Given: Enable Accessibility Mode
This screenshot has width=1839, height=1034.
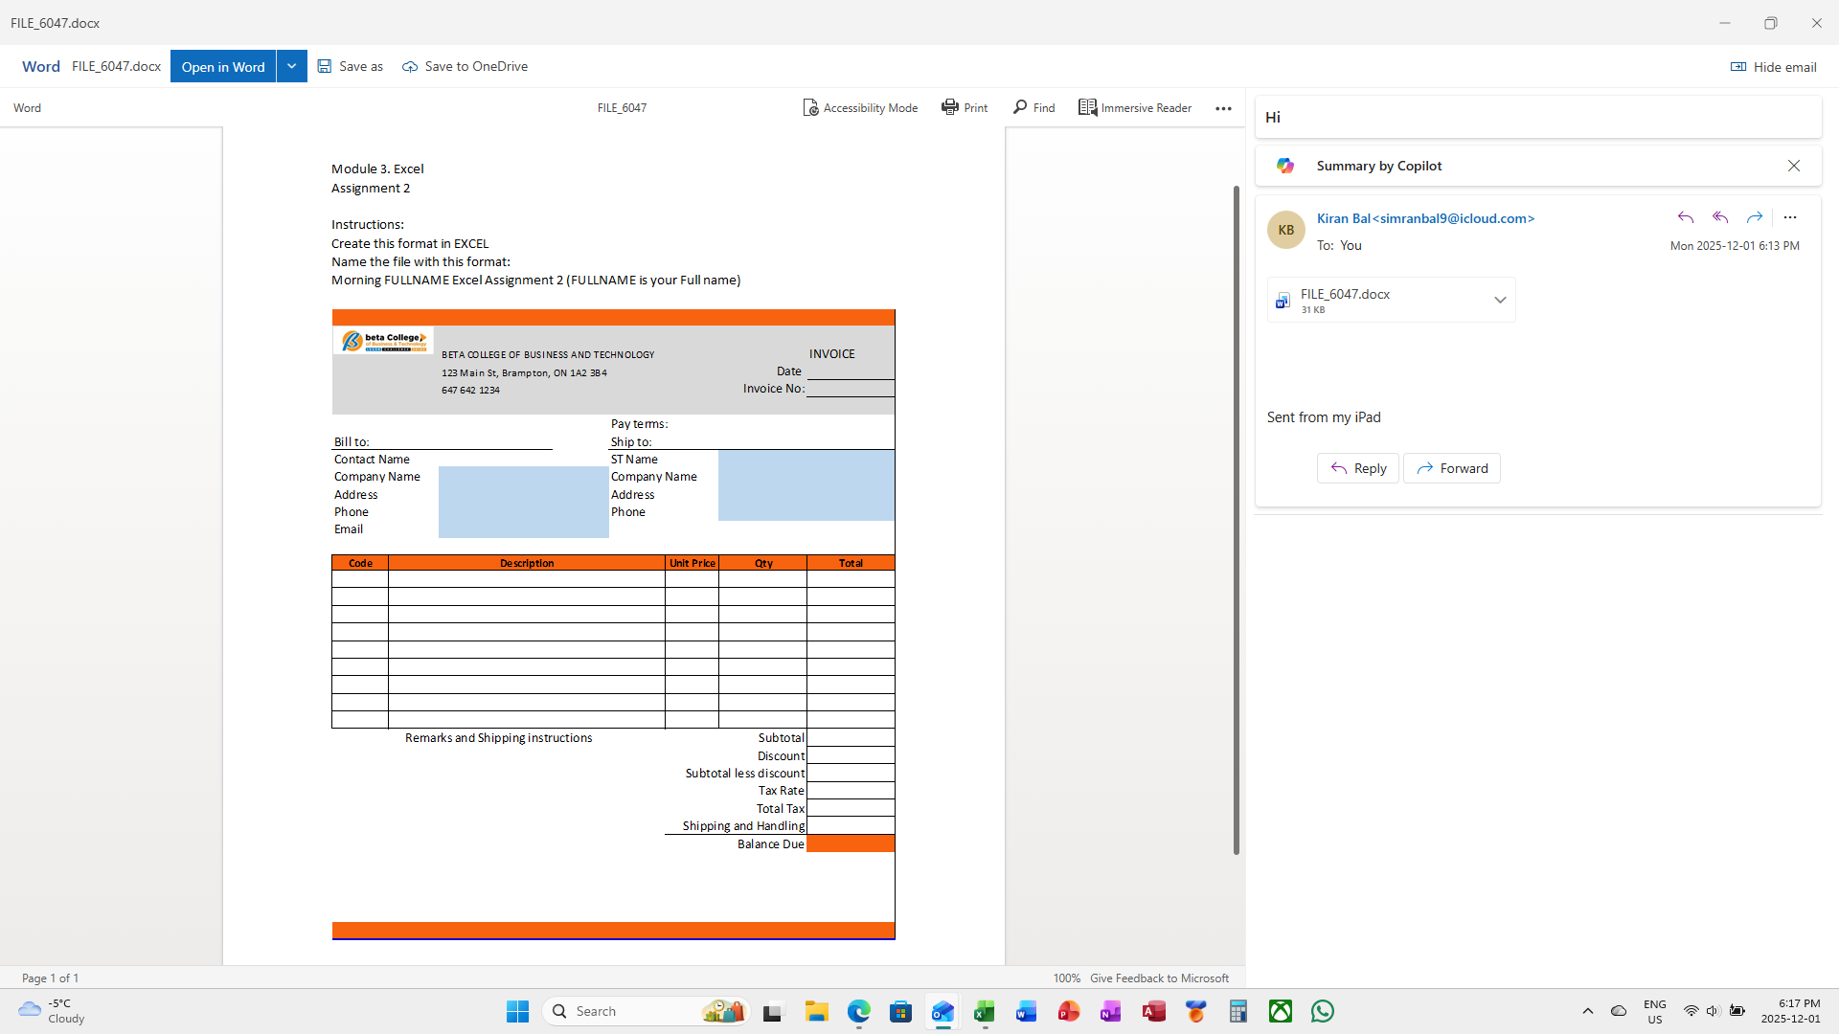Looking at the screenshot, I should [859, 107].
